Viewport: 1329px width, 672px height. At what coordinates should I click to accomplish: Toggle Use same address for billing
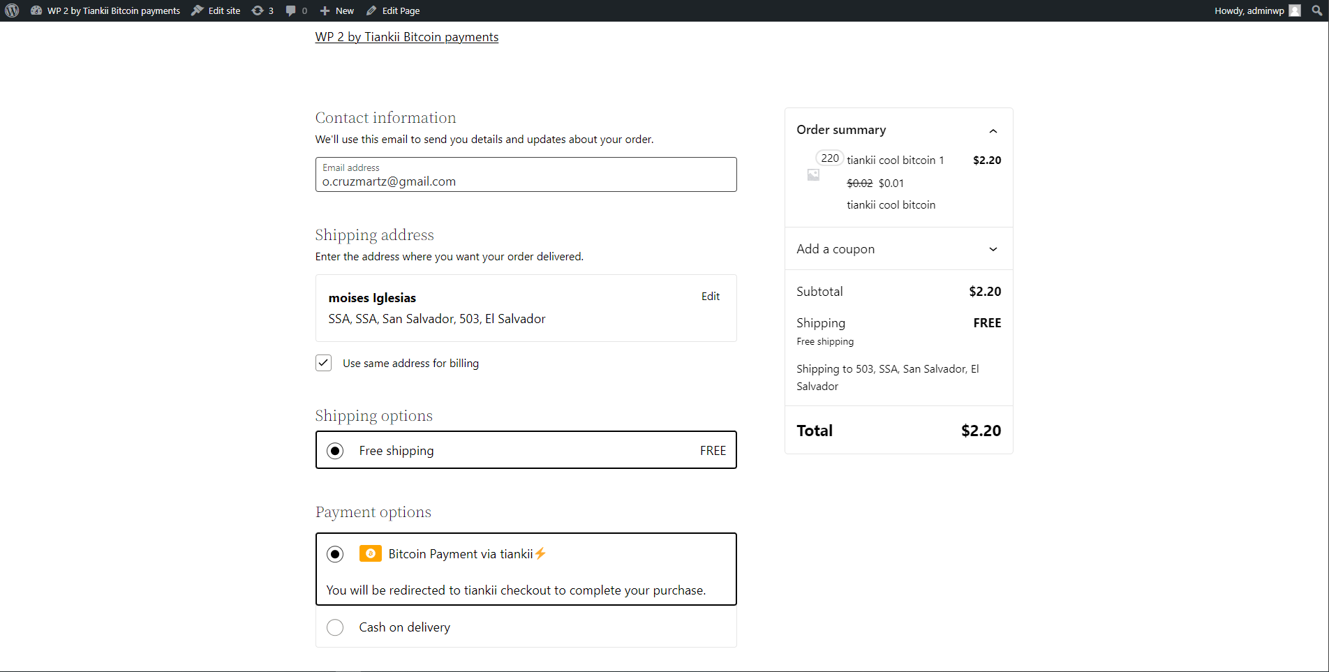pyautogui.click(x=323, y=363)
